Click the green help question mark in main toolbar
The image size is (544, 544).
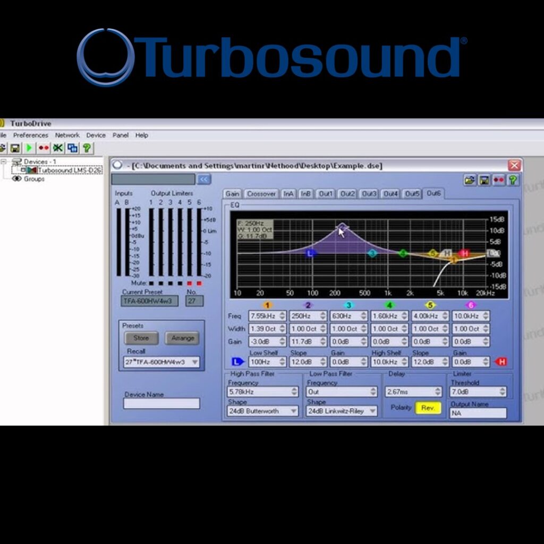click(87, 148)
